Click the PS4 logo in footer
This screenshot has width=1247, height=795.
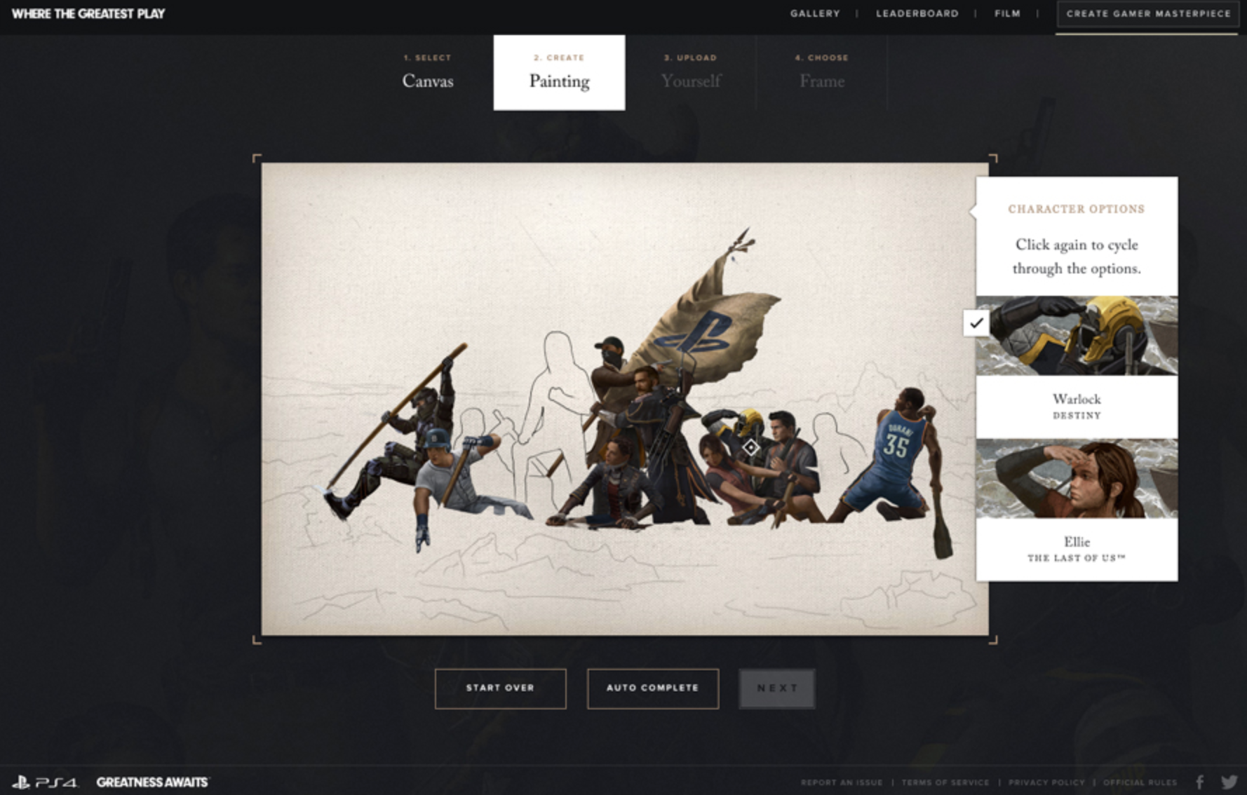coord(45,782)
